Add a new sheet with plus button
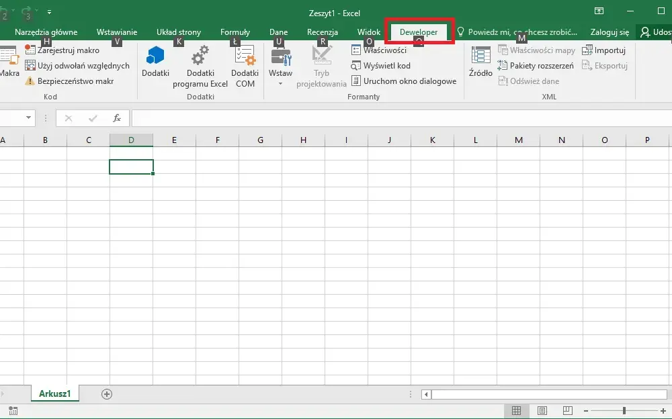Image resolution: width=672 pixels, height=419 pixels. (x=107, y=394)
